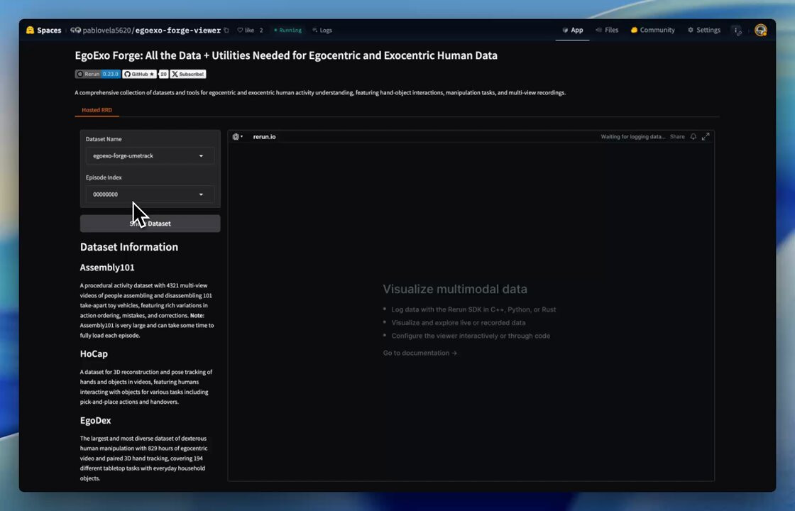This screenshot has width=795, height=511.
Task: Open the Logs panel
Action: (322, 31)
